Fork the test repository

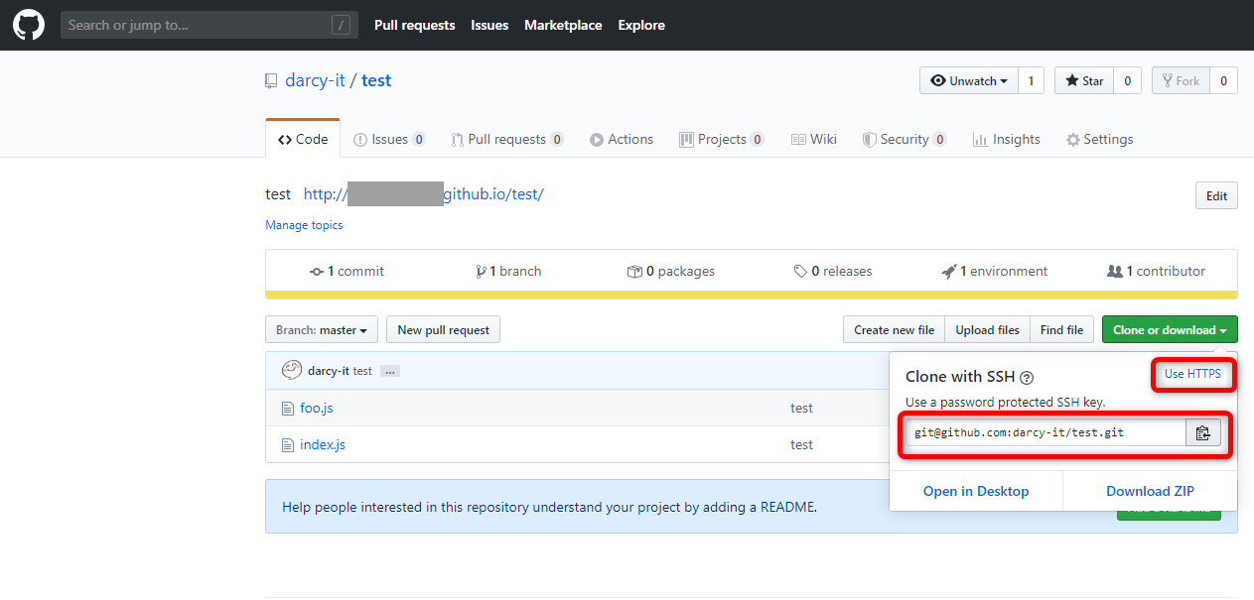coord(1181,80)
